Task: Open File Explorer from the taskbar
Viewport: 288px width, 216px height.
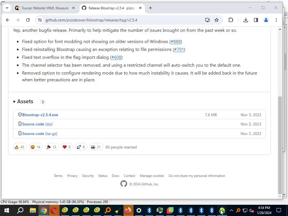Action: point(33,210)
